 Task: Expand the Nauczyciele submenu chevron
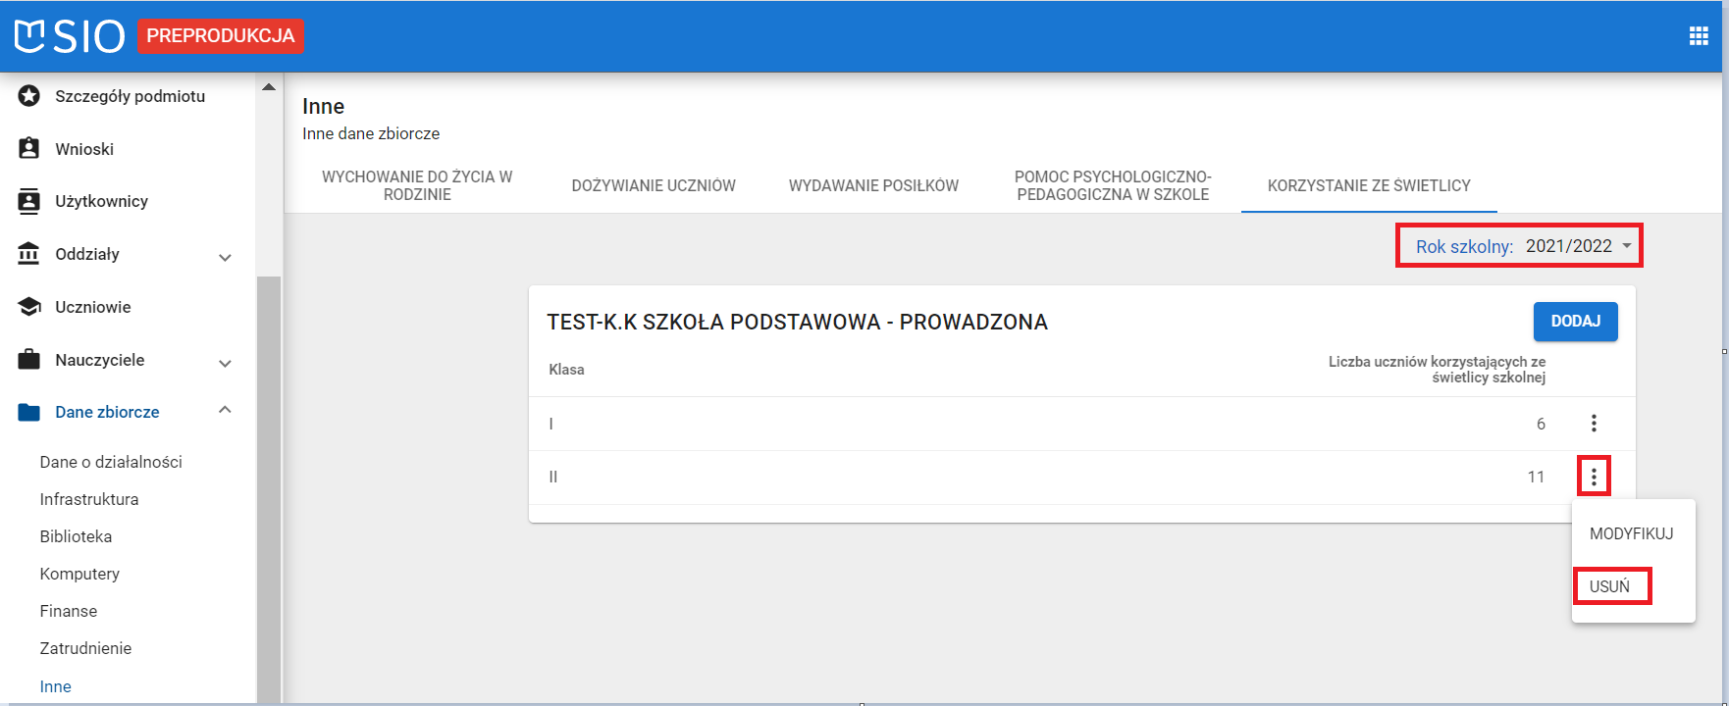pyautogui.click(x=225, y=363)
